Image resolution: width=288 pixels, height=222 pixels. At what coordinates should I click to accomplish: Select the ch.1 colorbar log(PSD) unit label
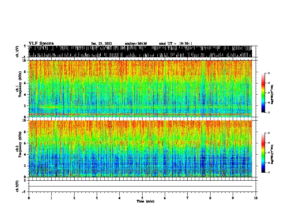[x=272, y=94]
